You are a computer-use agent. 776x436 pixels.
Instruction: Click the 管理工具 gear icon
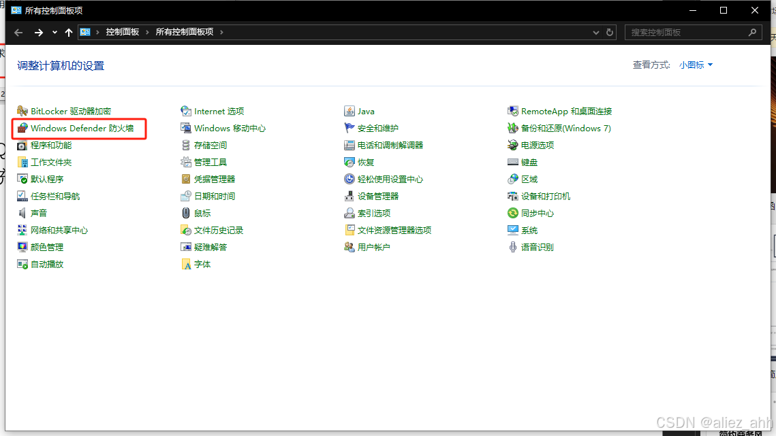pos(185,162)
